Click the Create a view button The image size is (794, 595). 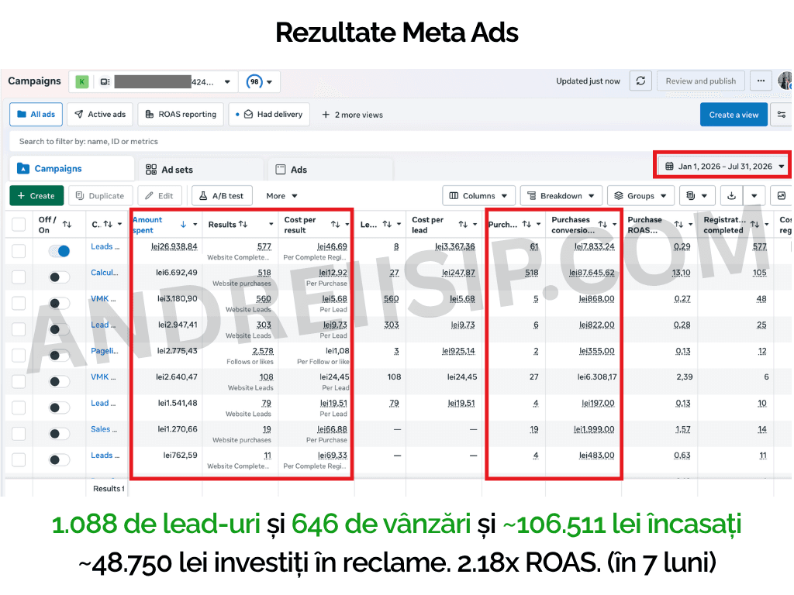[x=734, y=115]
